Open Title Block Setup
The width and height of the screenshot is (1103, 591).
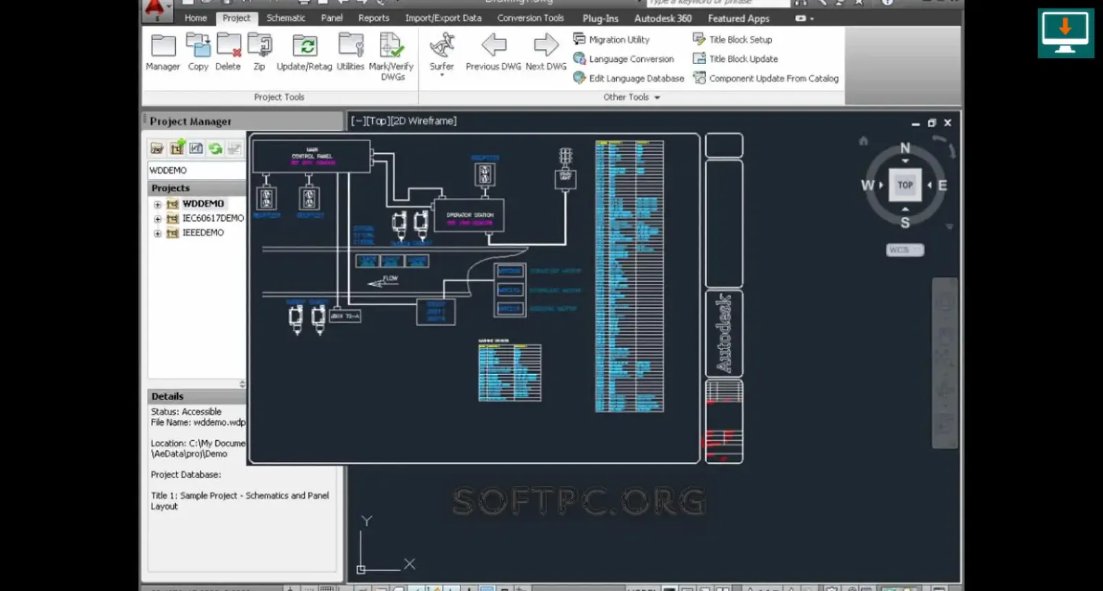click(733, 39)
